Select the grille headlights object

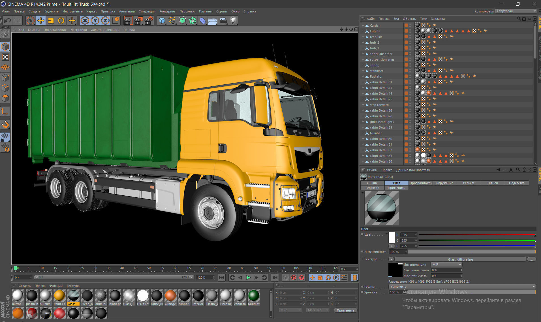(x=382, y=122)
